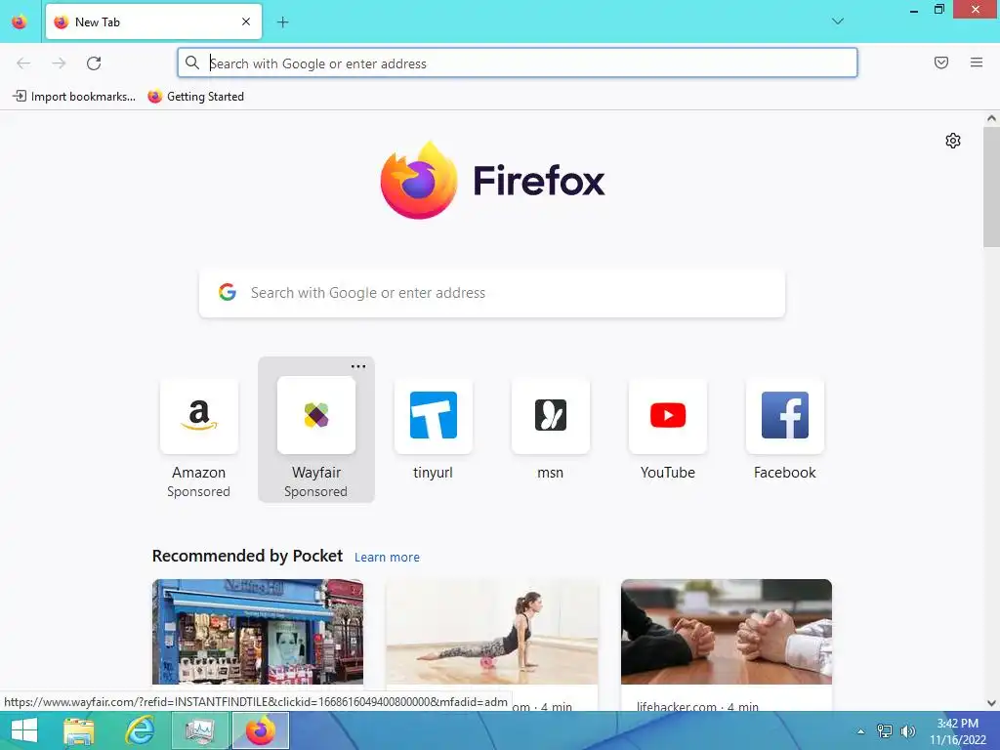Open the network tray icon
1000x750 pixels.
point(884,731)
